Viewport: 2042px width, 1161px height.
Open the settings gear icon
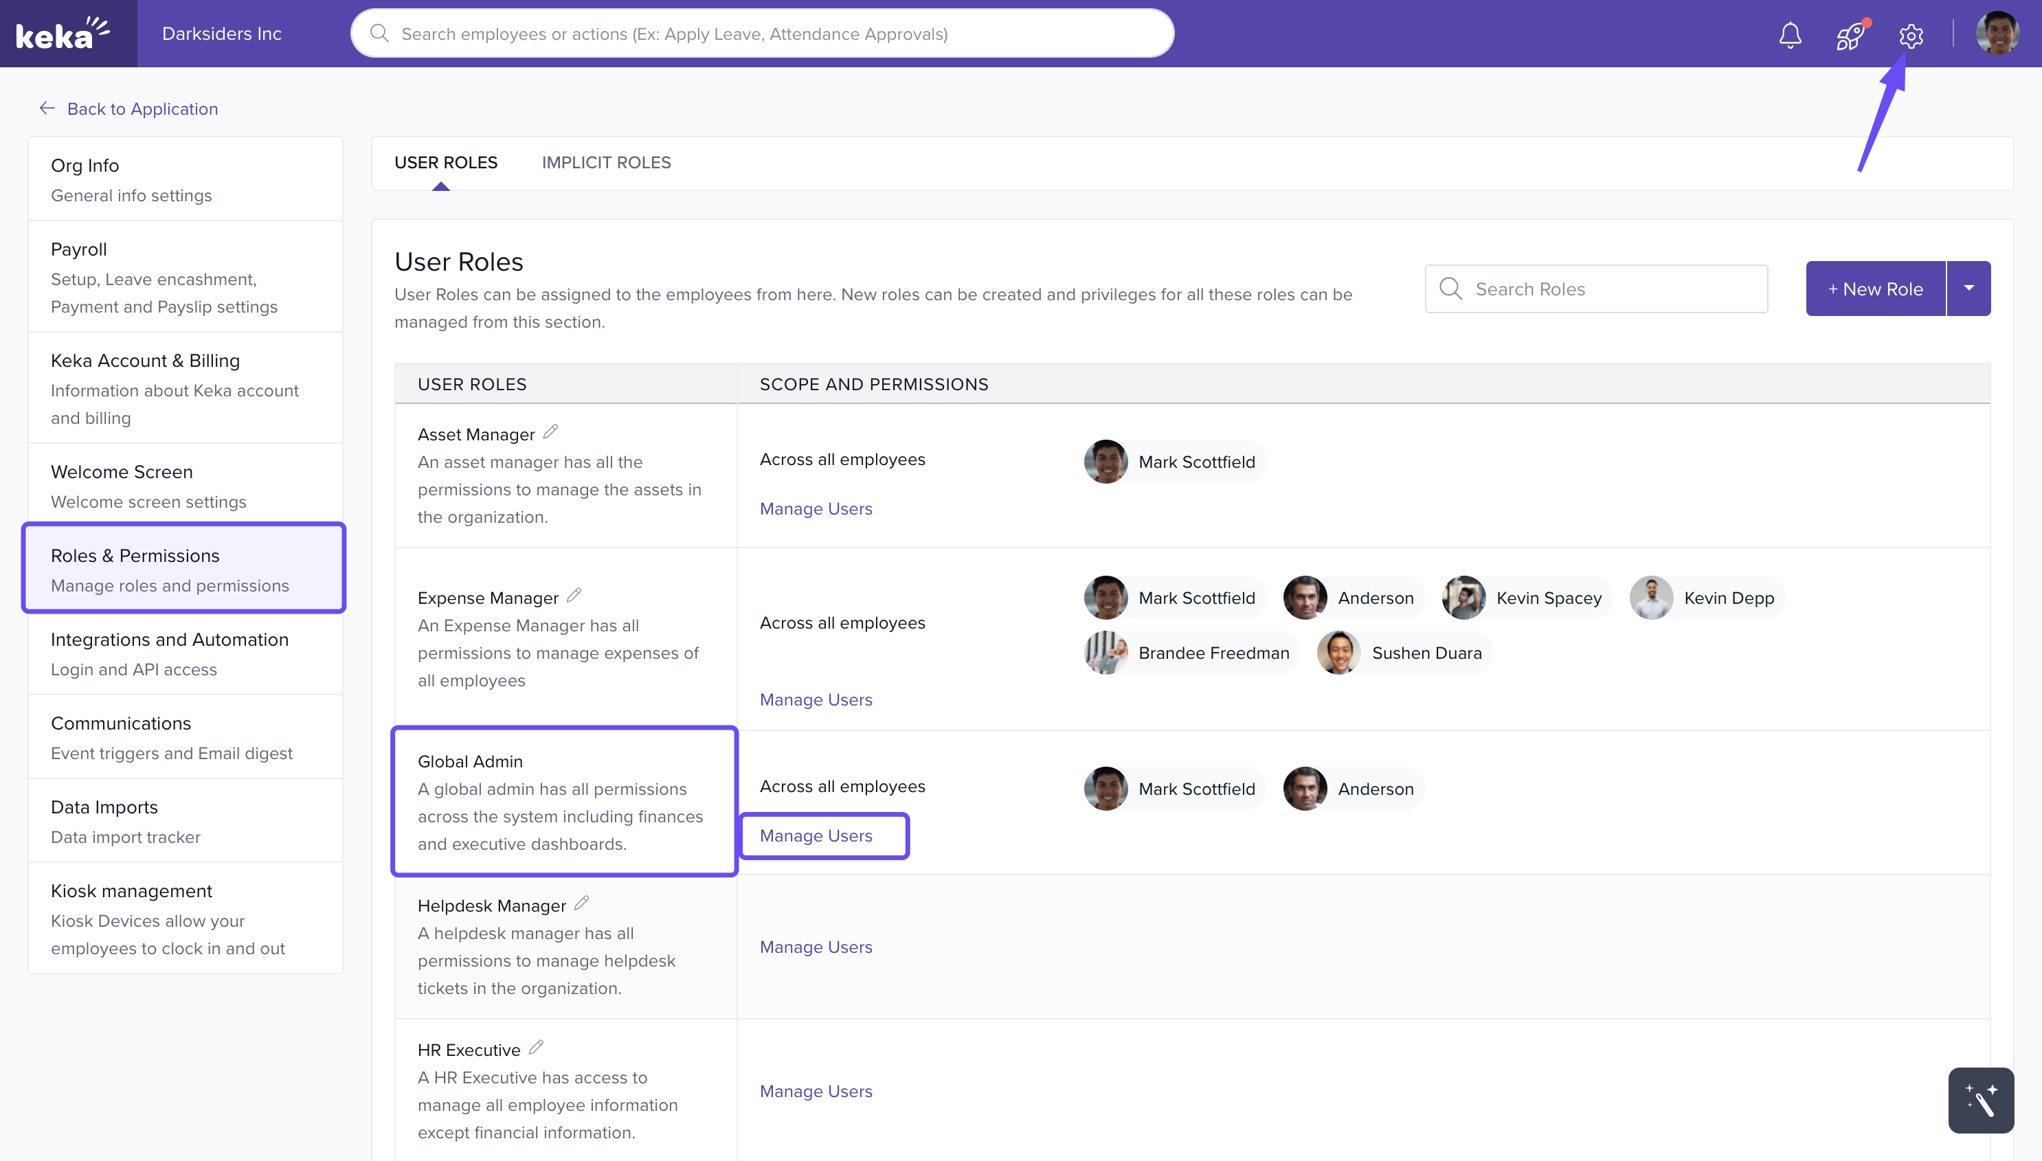[1911, 35]
